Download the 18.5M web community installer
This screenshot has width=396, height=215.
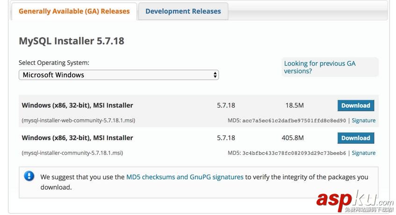(x=355, y=106)
